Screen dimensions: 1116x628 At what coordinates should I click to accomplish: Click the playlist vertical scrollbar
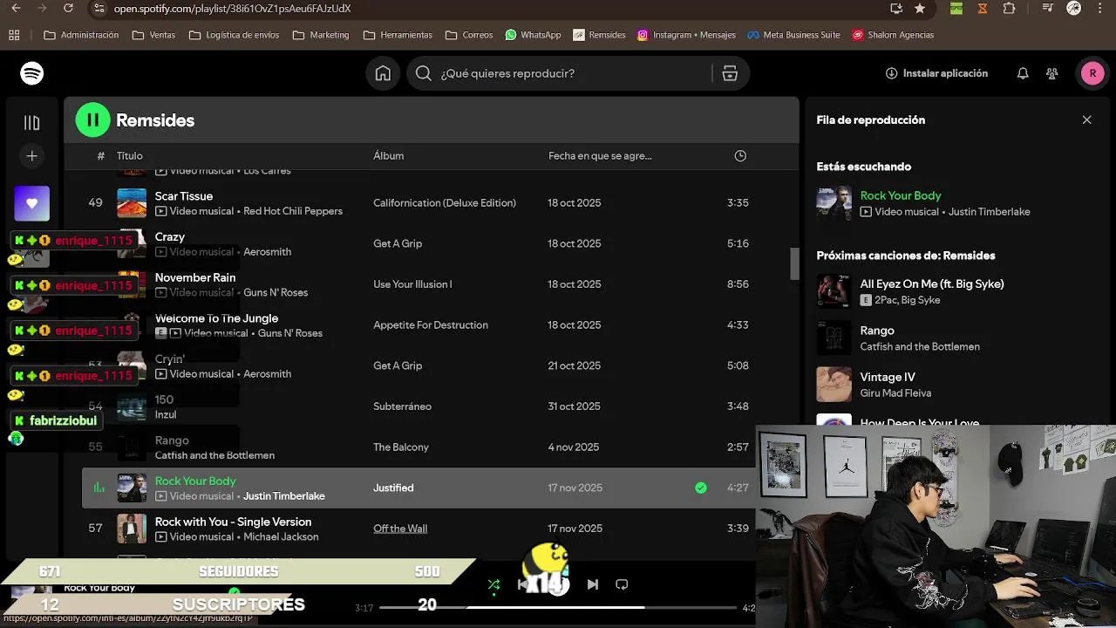(794, 263)
